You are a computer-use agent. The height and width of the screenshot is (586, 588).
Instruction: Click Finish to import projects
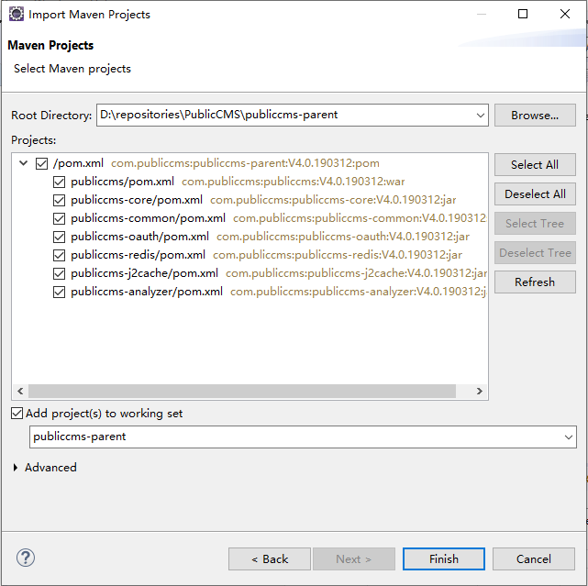point(443,558)
